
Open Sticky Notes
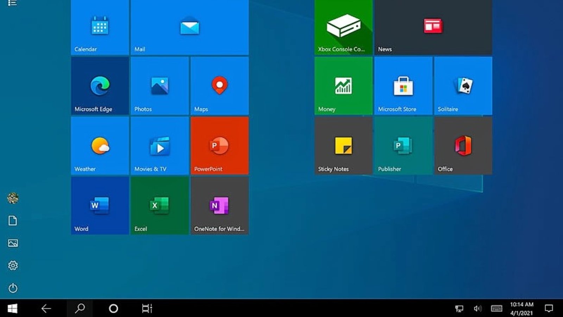coord(343,145)
